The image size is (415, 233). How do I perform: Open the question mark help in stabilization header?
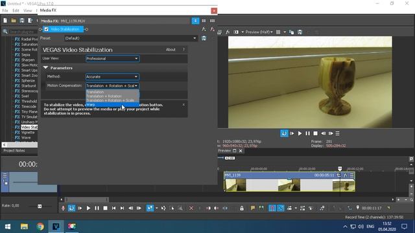pyautogui.click(x=184, y=50)
